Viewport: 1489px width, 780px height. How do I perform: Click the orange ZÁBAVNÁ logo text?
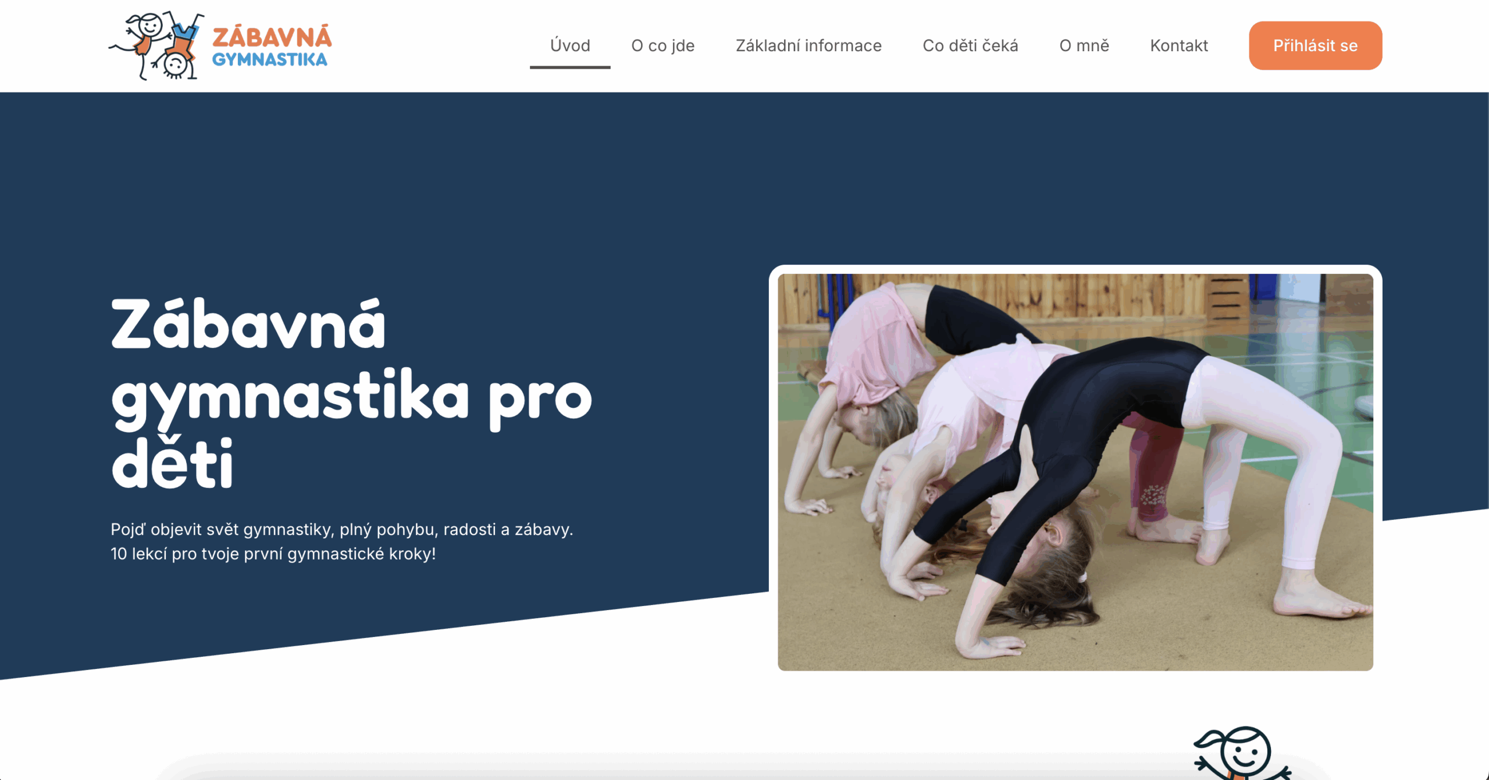pos(272,37)
